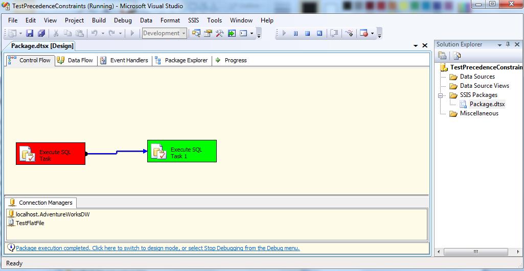Click the Restart debugging icon
Image resolution: width=524 pixels, height=271 pixels.
click(x=320, y=34)
